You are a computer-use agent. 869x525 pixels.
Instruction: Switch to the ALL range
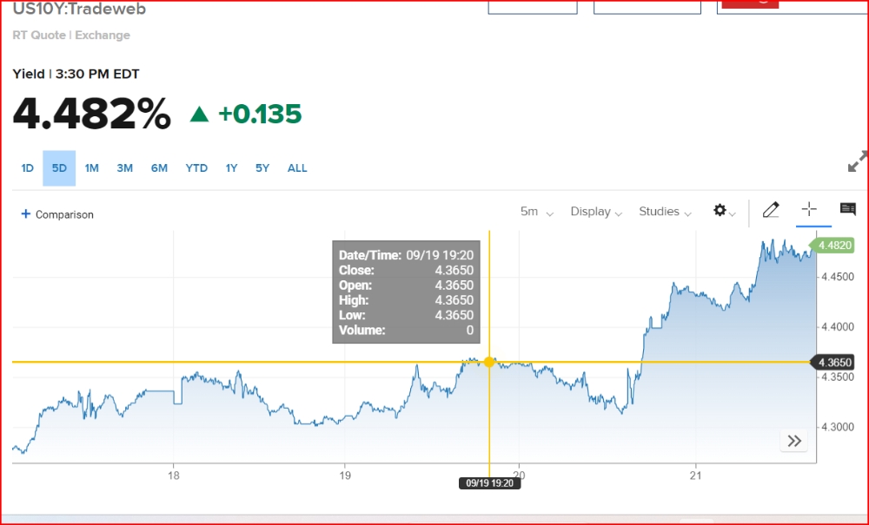click(x=297, y=168)
